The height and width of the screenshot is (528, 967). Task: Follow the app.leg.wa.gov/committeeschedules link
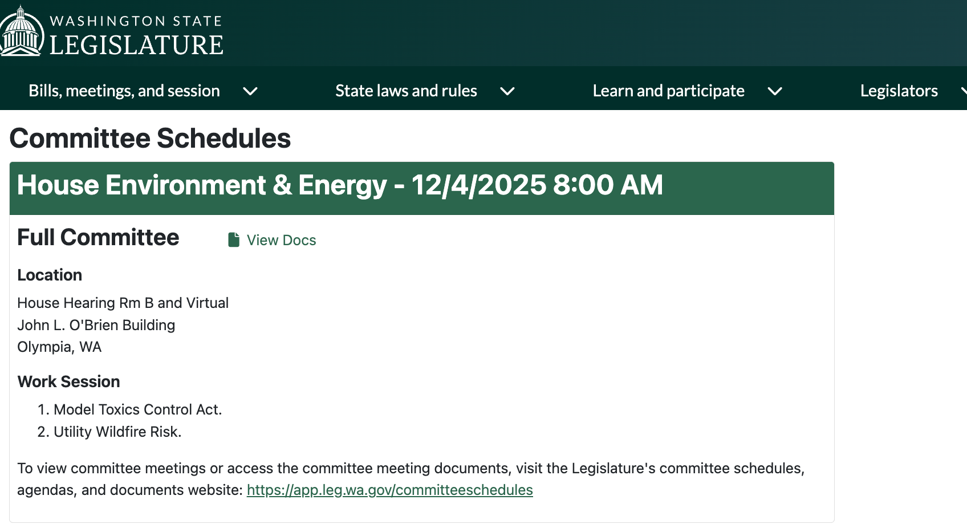[x=390, y=490]
